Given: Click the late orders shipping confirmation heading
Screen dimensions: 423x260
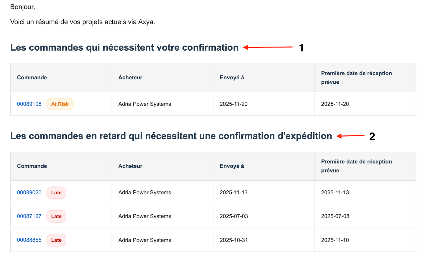Looking at the screenshot, I should 171,136.
